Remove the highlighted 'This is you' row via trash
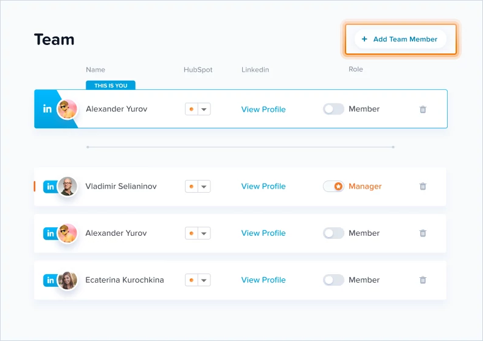The height and width of the screenshot is (341, 483). pos(423,109)
